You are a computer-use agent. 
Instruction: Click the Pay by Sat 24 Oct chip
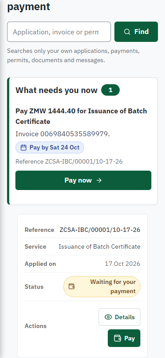pos(50,148)
